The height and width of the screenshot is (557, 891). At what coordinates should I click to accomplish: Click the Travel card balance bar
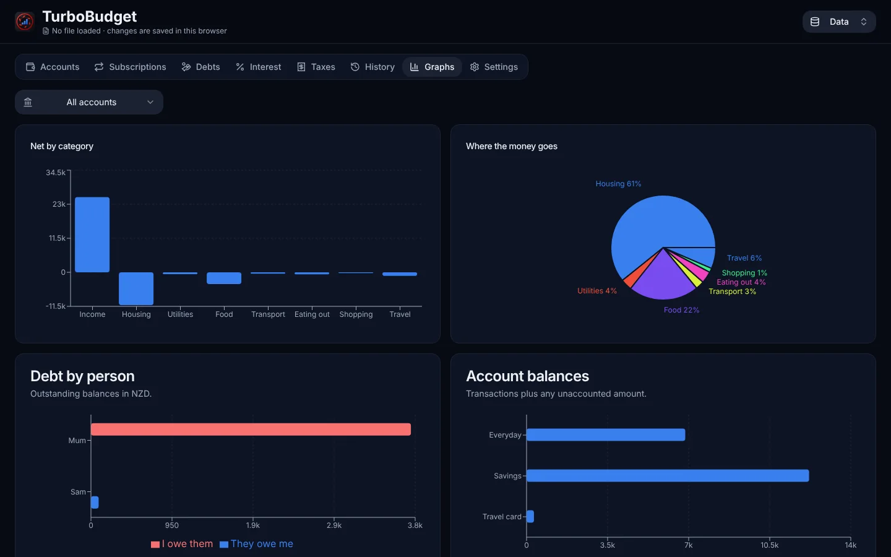click(530, 517)
